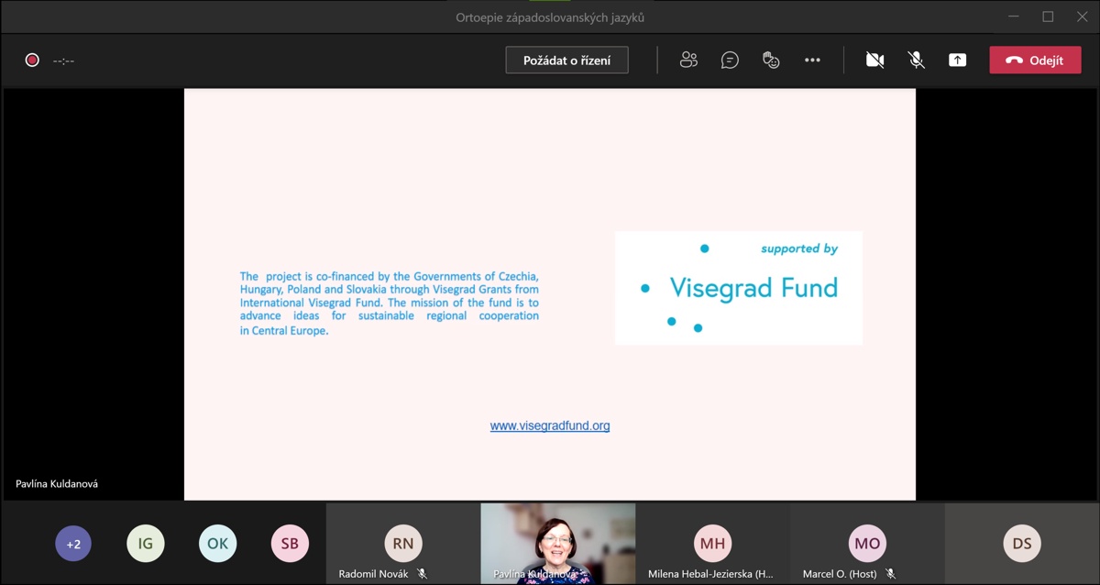1100x585 pixels.
Task: Expand the +2 more participants avatar
Action: pyautogui.click(x=73, y=544)
